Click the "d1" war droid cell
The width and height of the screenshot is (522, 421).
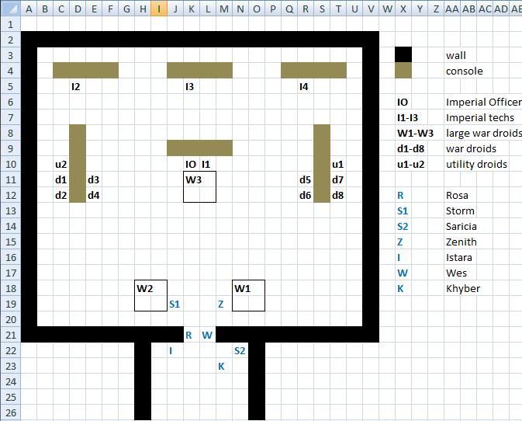coord(61,180)
